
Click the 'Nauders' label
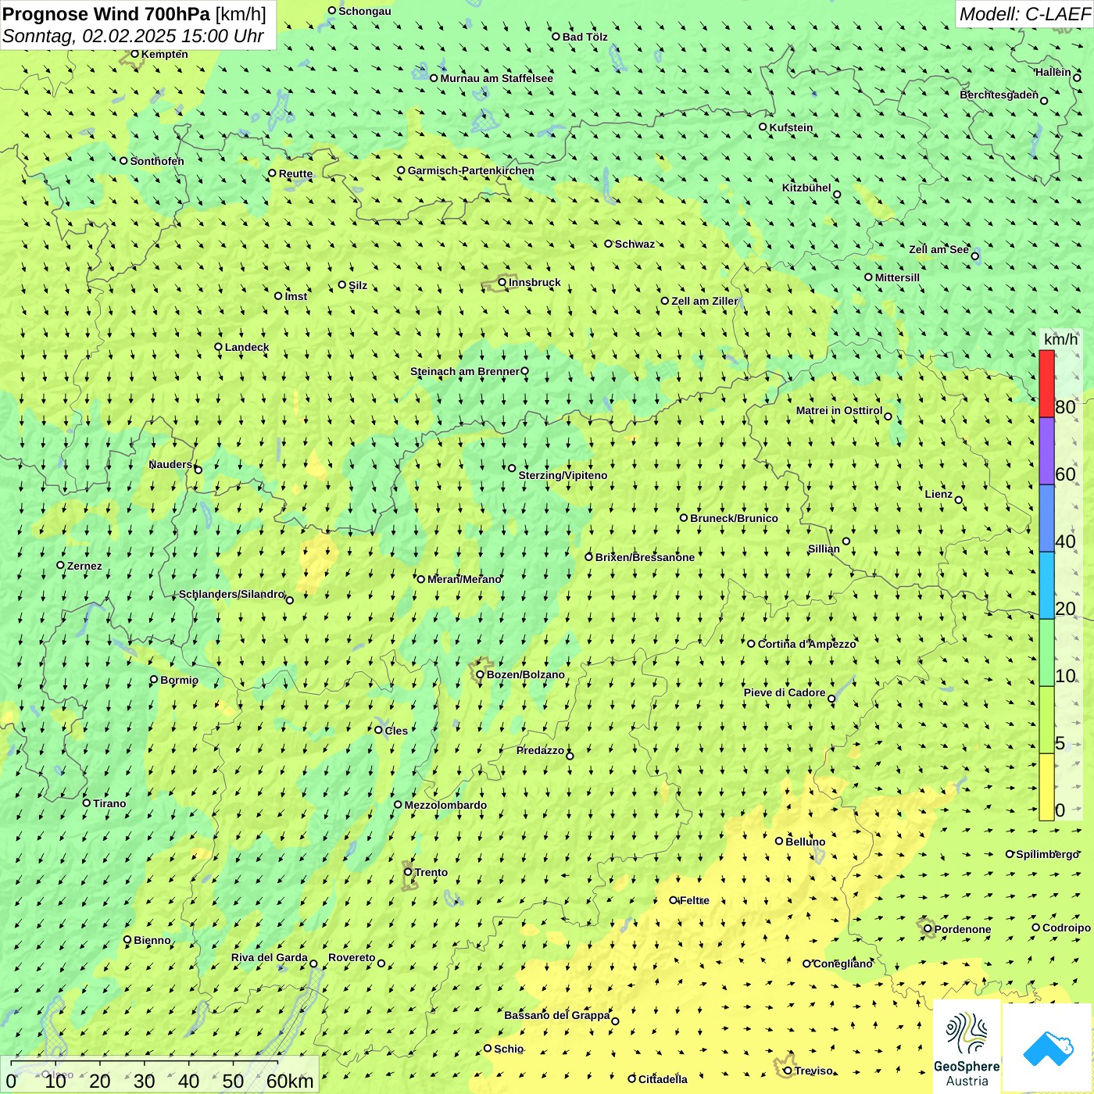pos(170,464)
